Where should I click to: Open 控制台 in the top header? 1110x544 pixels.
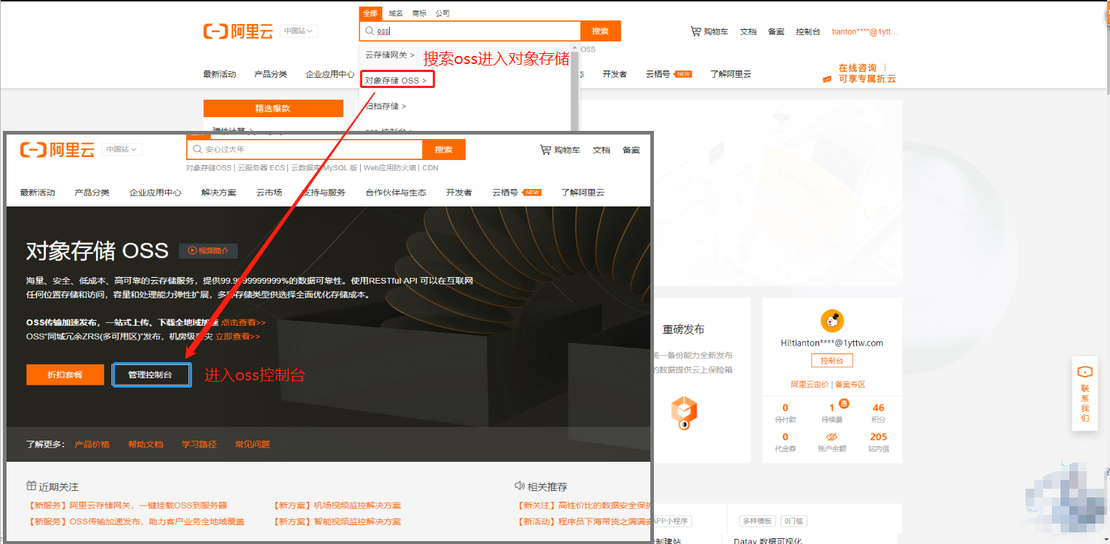(807, 31)
